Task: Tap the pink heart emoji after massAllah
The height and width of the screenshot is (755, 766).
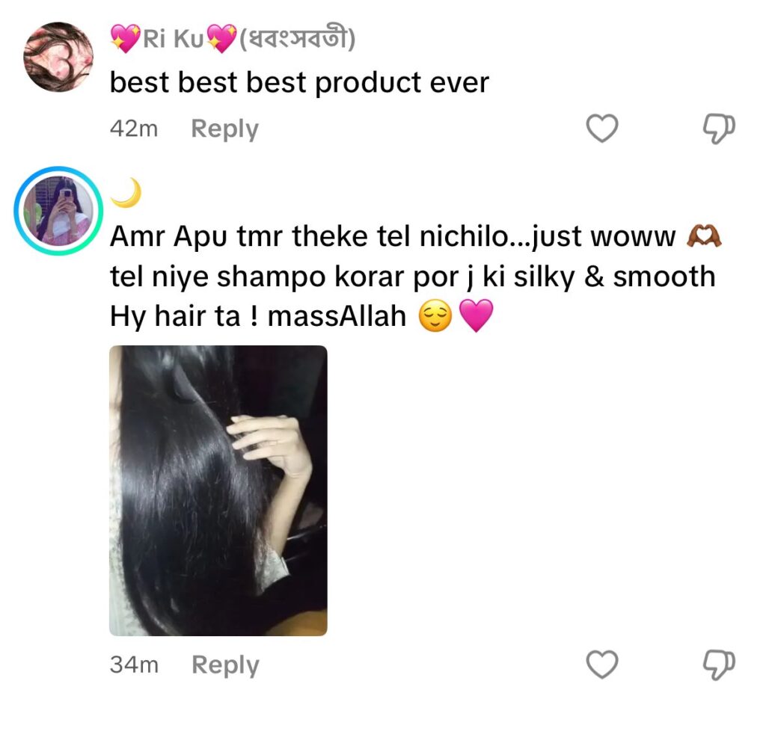Action: [x=477, y=315]
